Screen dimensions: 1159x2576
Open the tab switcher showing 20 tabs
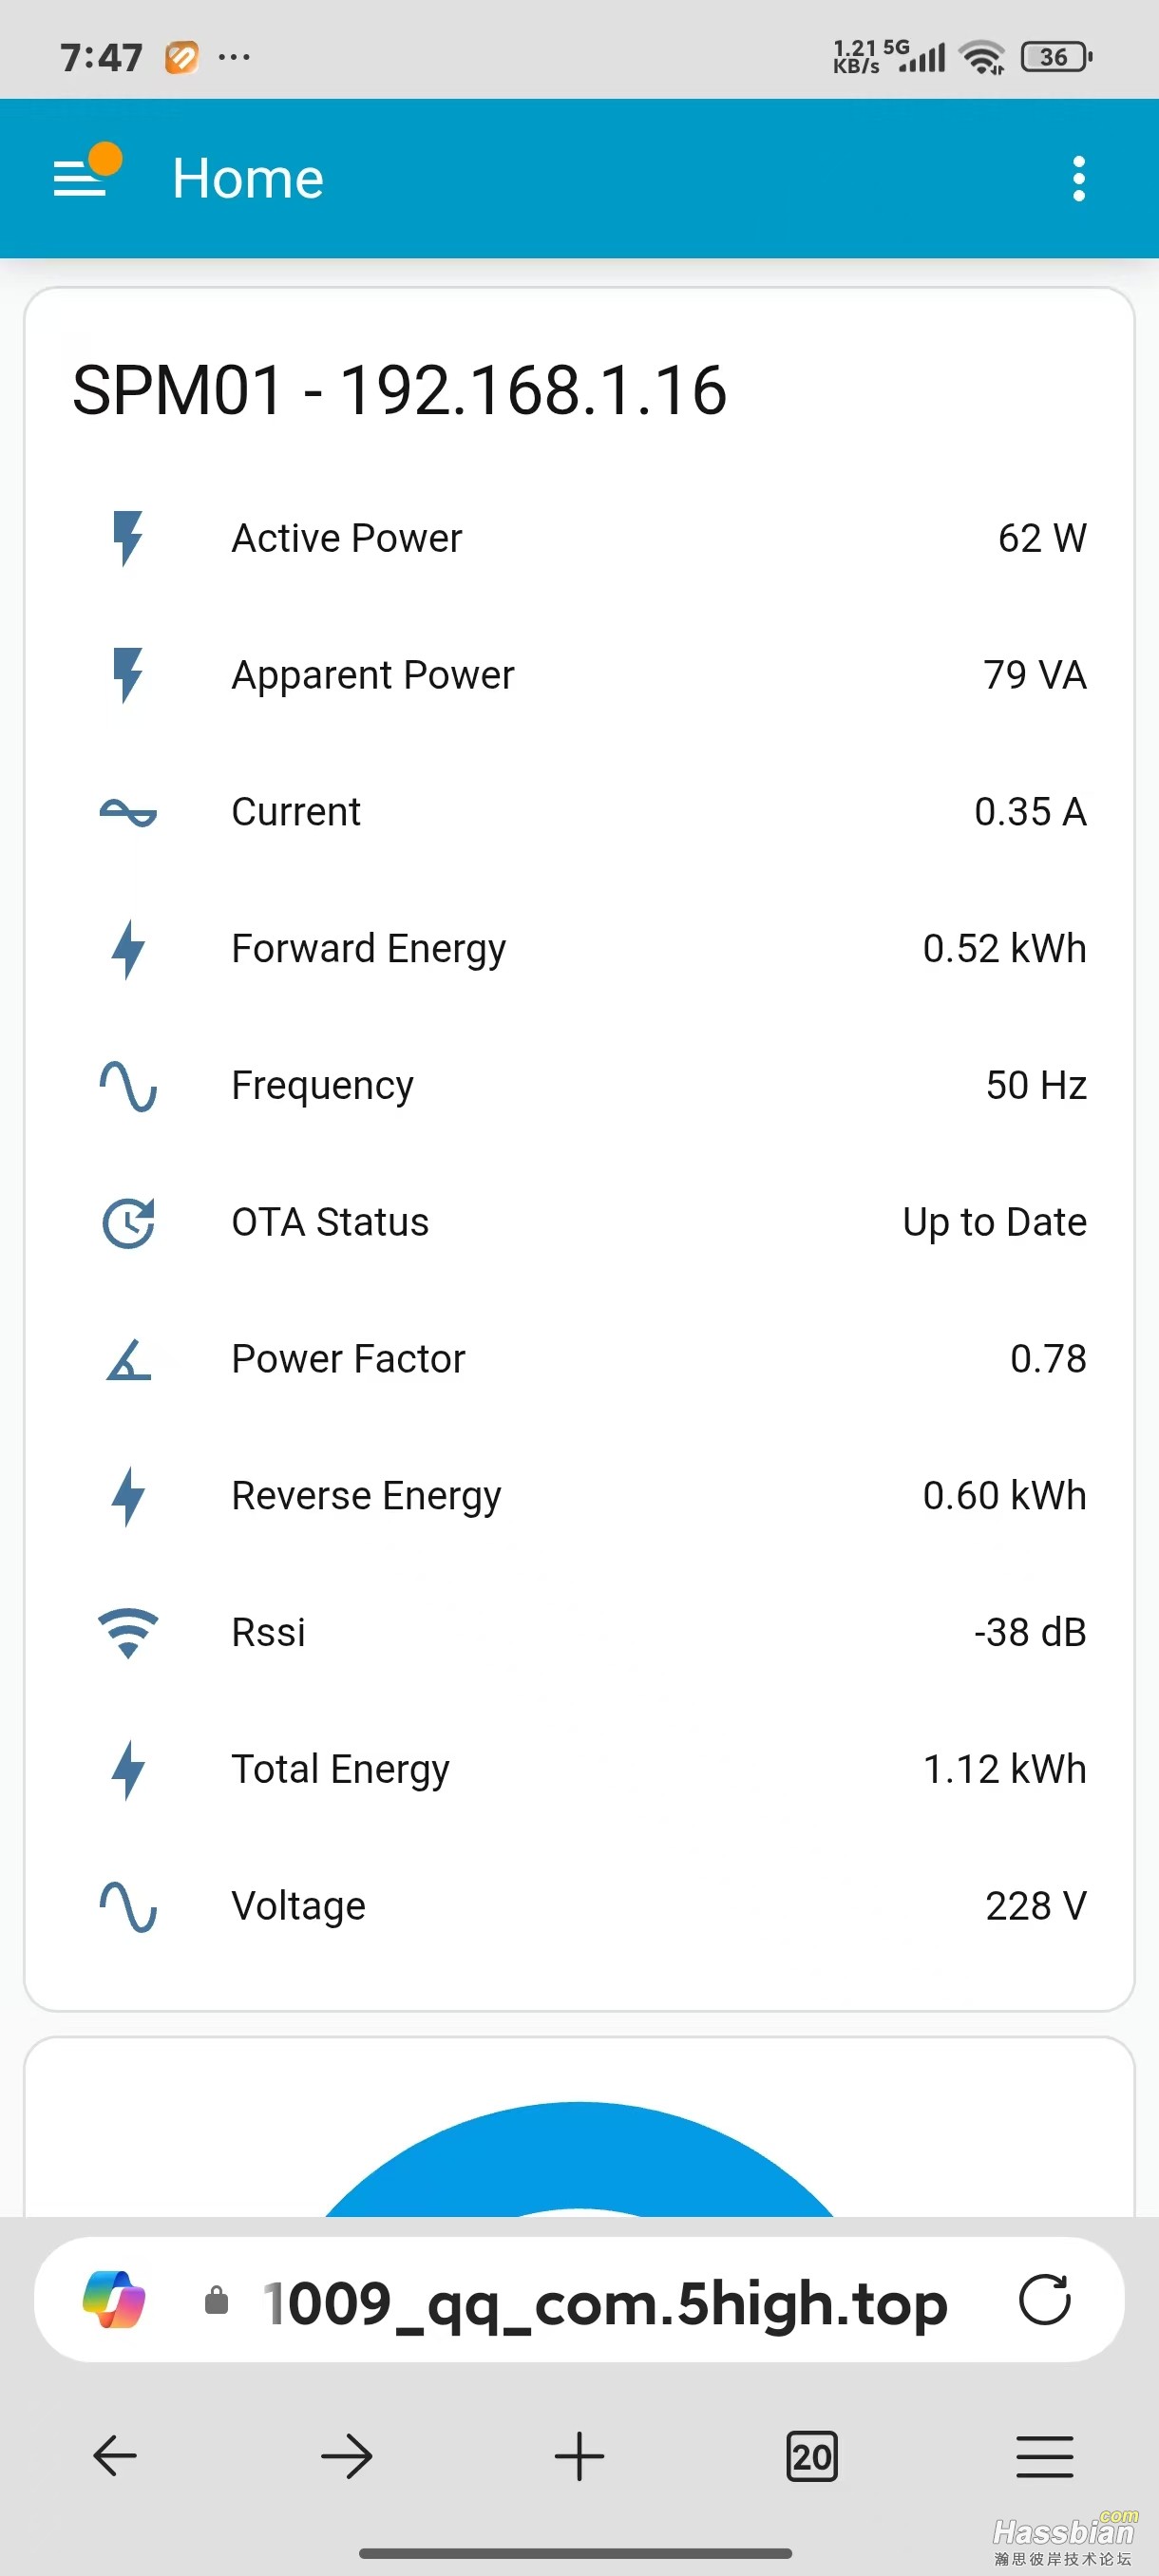click(x=811, y=2456)
